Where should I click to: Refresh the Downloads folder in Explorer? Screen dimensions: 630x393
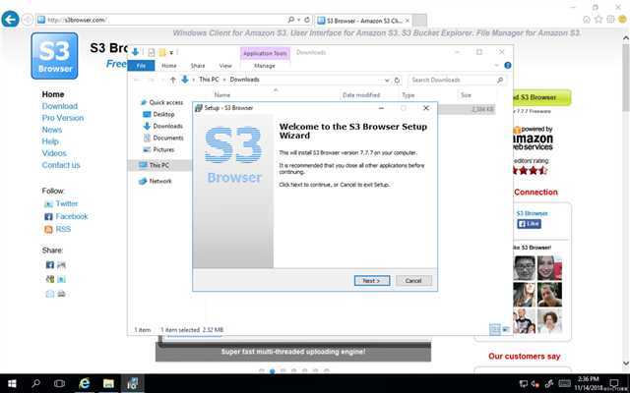pos(397,80)
